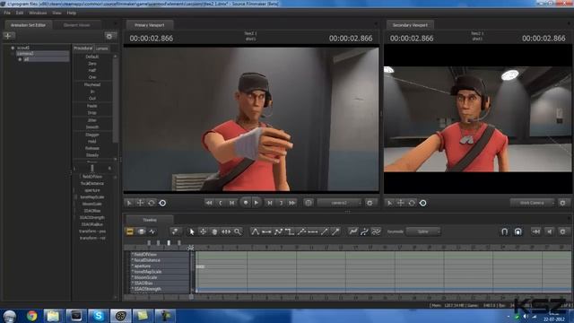Open the Spline keymode dropdown
The width and height of the screenshot is (574, 323).
pos(423,231)
